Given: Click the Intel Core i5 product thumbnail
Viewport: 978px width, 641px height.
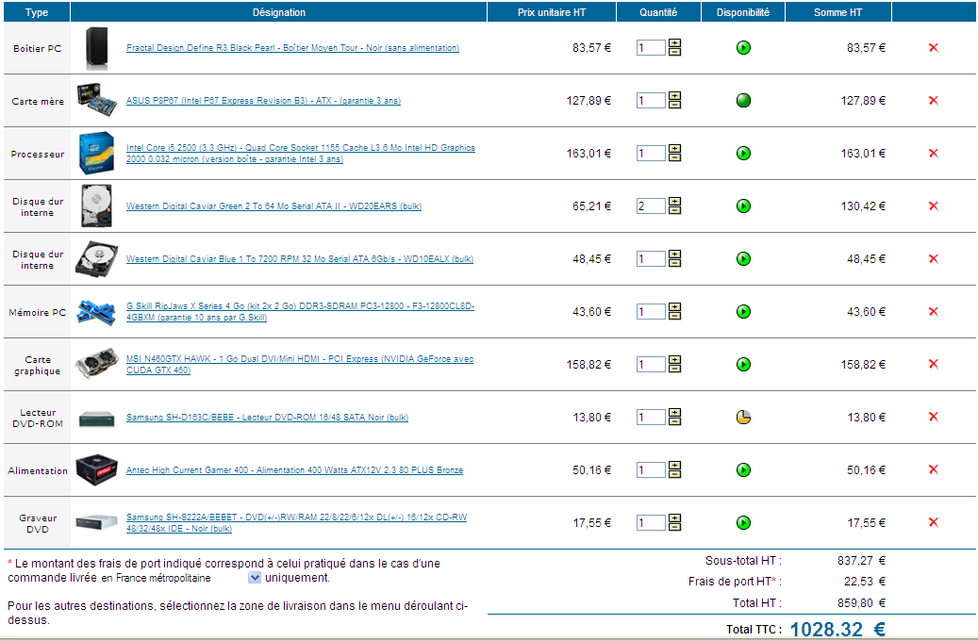Looking at the screenshot, I should point(97,154).
